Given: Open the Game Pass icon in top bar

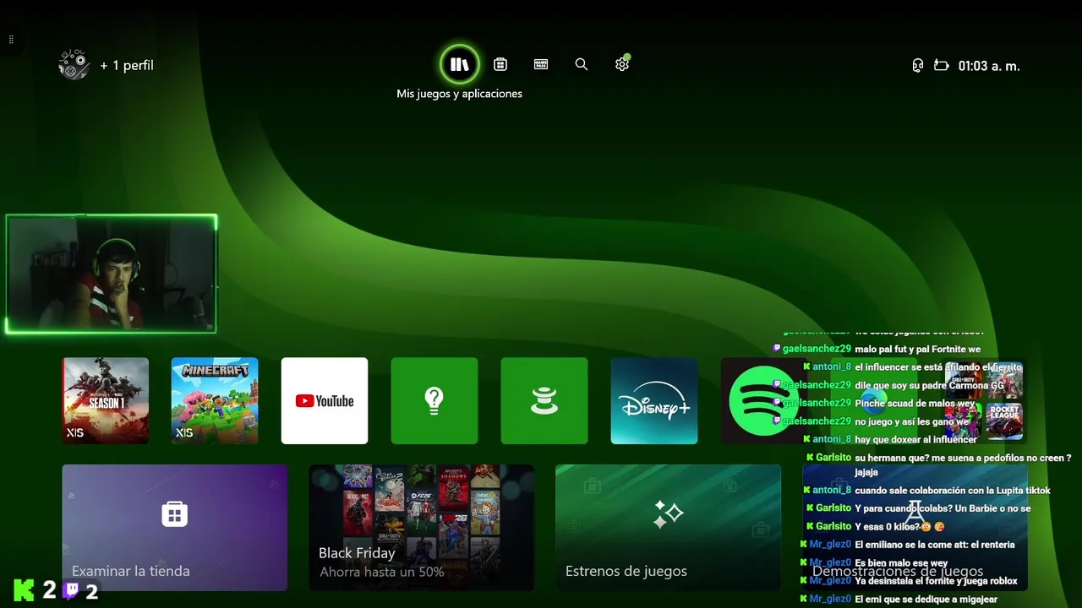Looking at the screenshot, I should (x=541, y=64).
